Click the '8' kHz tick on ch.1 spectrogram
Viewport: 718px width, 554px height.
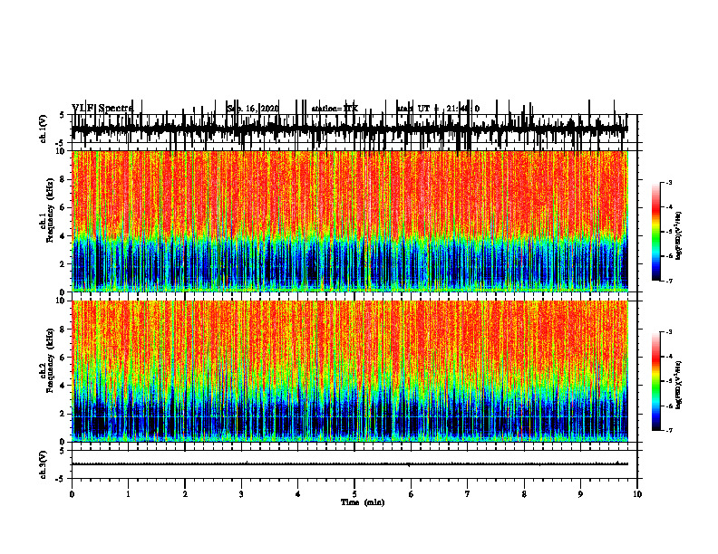click(63, 179)
